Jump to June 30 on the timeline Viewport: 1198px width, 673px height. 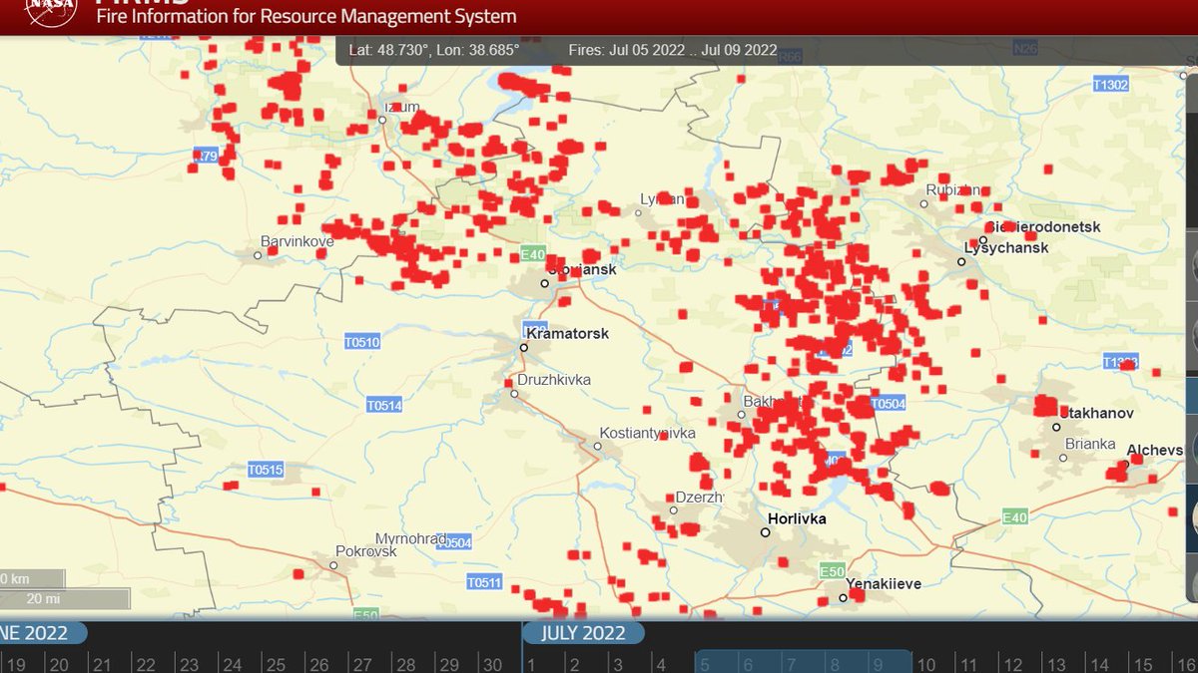point(491,664)
